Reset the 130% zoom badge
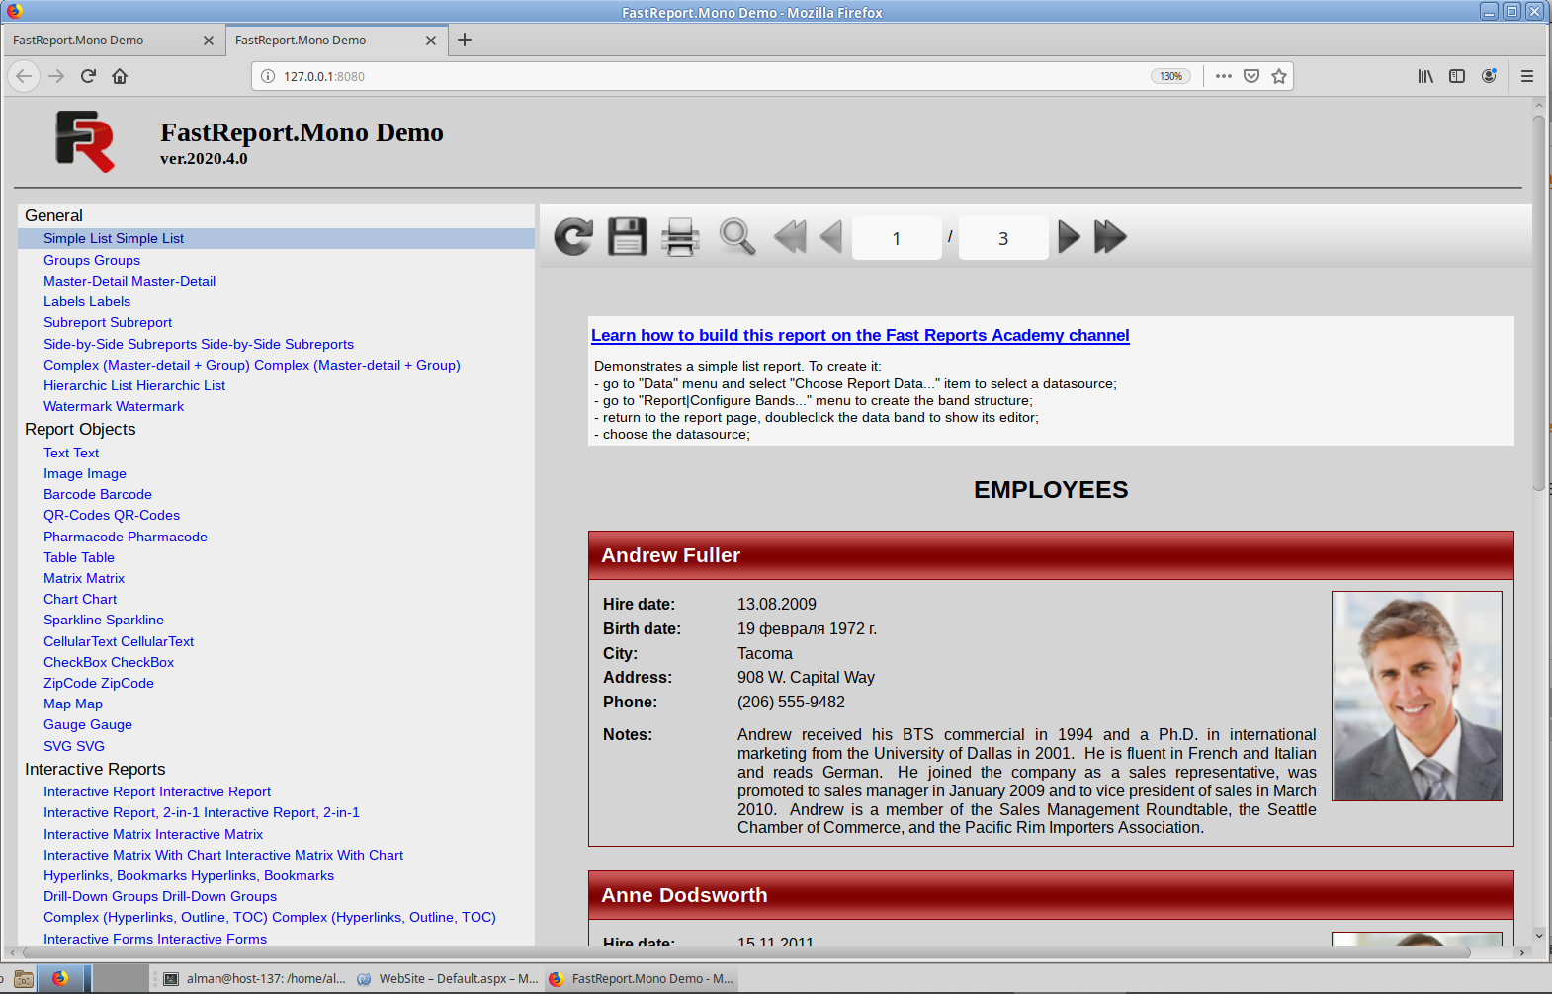This screenshot has width=1552, height=994. tap(1170, 76)
